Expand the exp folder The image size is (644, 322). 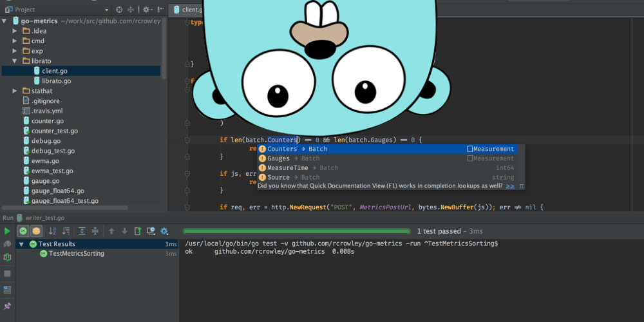click(14, 51)
